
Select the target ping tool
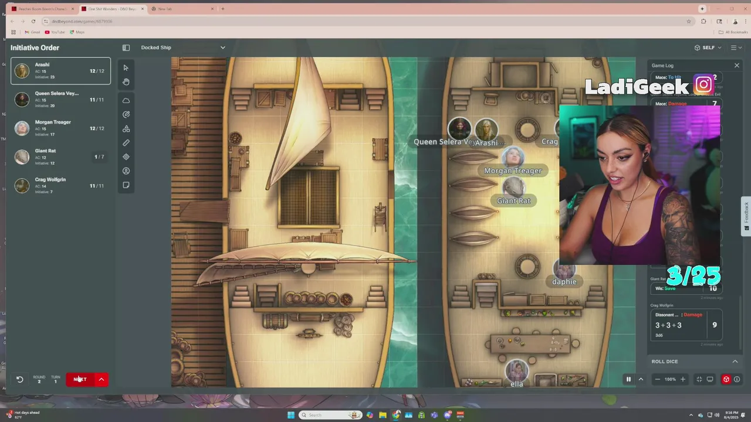[126, 156]
